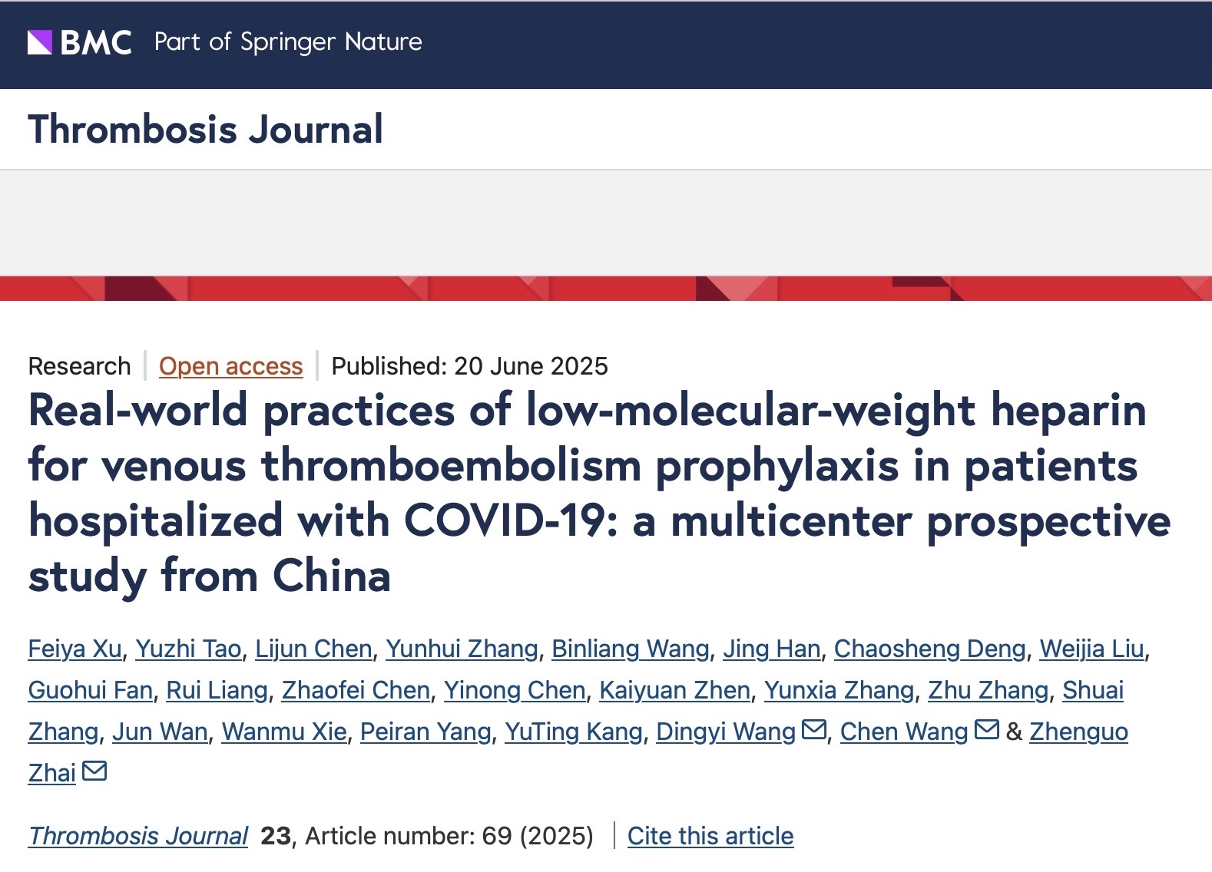Image resolution: width=1212 pixels, height=872 pixels.
Task: Open author Kaiyuan Zhen's details
Action: click(x=674, y=690)
